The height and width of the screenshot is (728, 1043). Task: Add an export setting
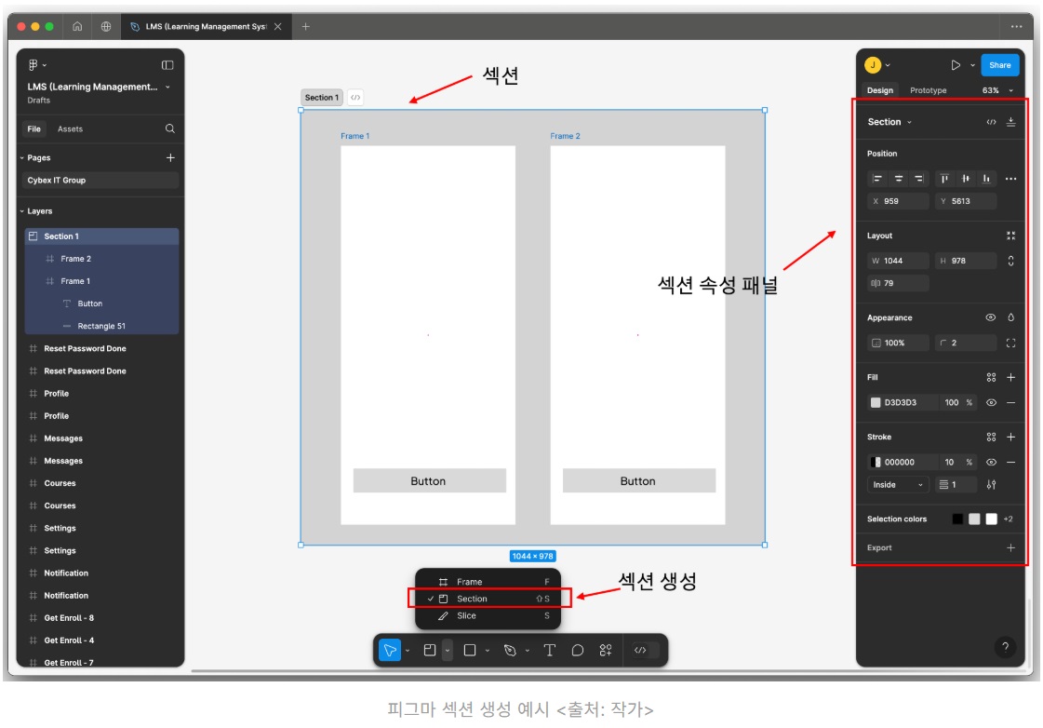1010,547
